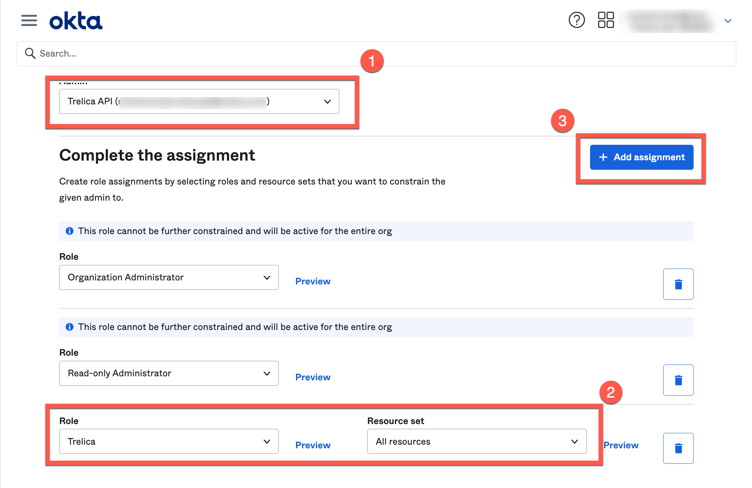Screen dimensions: 752x488
Task: Click the 'Resource set' label
Action: pos(395,421)
